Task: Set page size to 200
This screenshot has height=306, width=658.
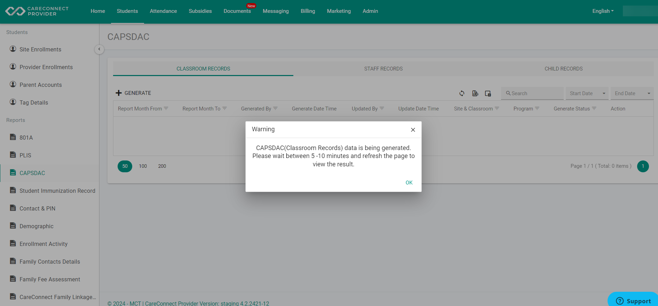Action: click(162, 166)
